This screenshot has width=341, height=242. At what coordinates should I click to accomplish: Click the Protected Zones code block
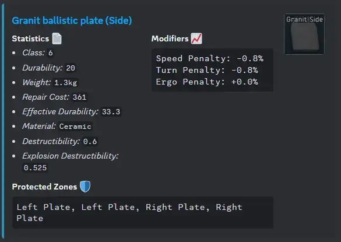[x=143, y=213]
